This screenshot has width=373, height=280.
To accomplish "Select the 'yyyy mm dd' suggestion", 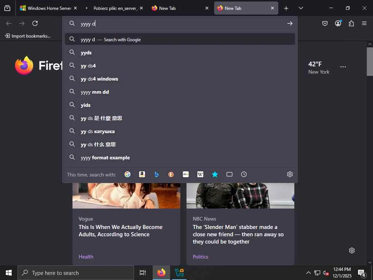I will click(x=180, y=92).
